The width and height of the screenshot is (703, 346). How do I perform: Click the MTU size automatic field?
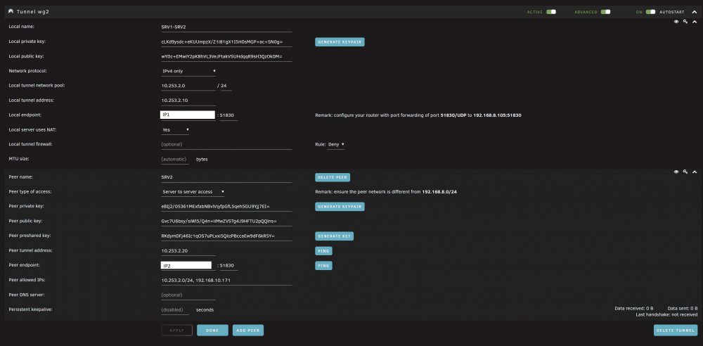[175, 160]
